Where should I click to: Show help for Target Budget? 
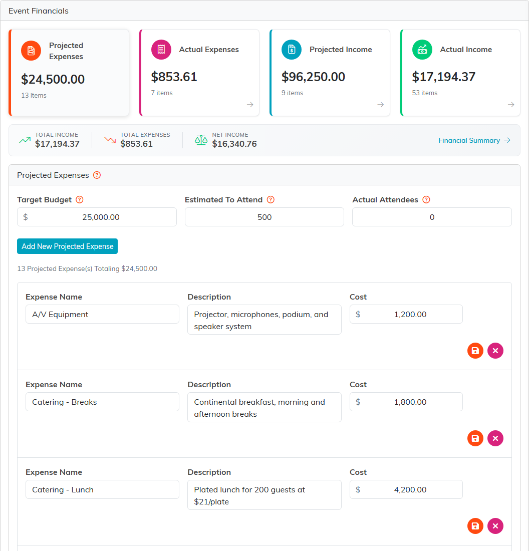pos(80,199)
